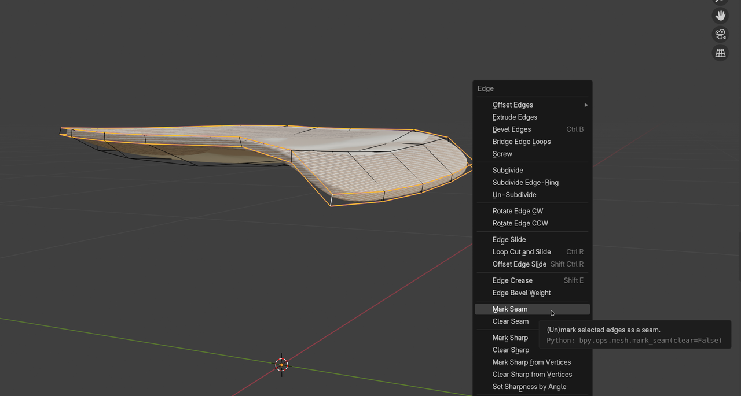The height and width of the screenshot is (396, 741).
Task: Apply Bevel Edges to the selection
Action: tap(512, 129)
